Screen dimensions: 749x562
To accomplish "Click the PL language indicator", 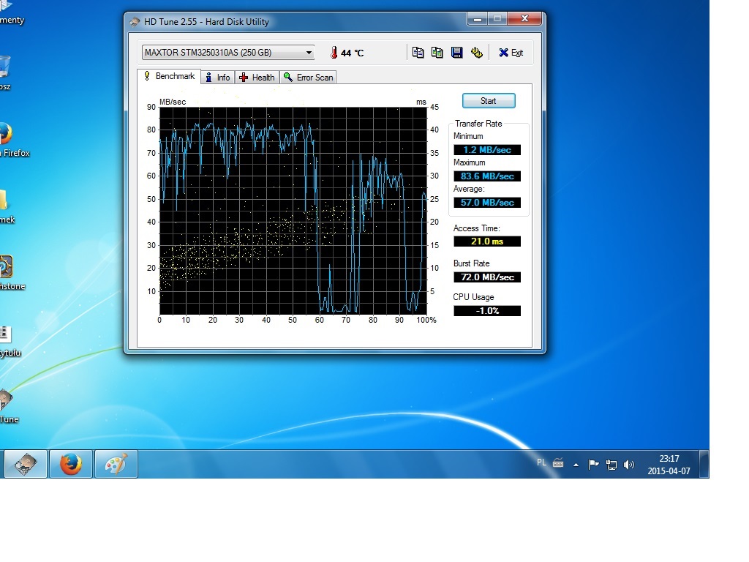I will coord(541,462).
